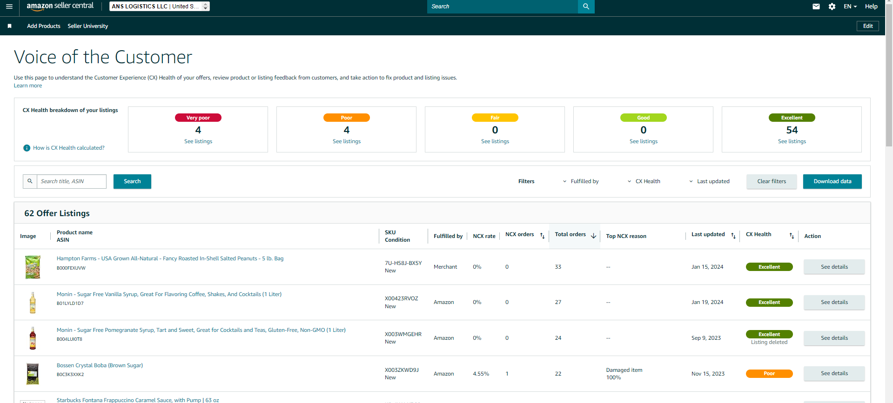Open the settings gear icon
This screenshot has height=403, width=893.
[x=832, y=7]
